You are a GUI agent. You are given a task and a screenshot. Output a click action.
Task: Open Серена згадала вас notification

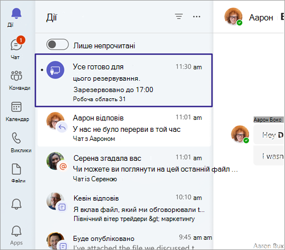click(x=124, y=168)
